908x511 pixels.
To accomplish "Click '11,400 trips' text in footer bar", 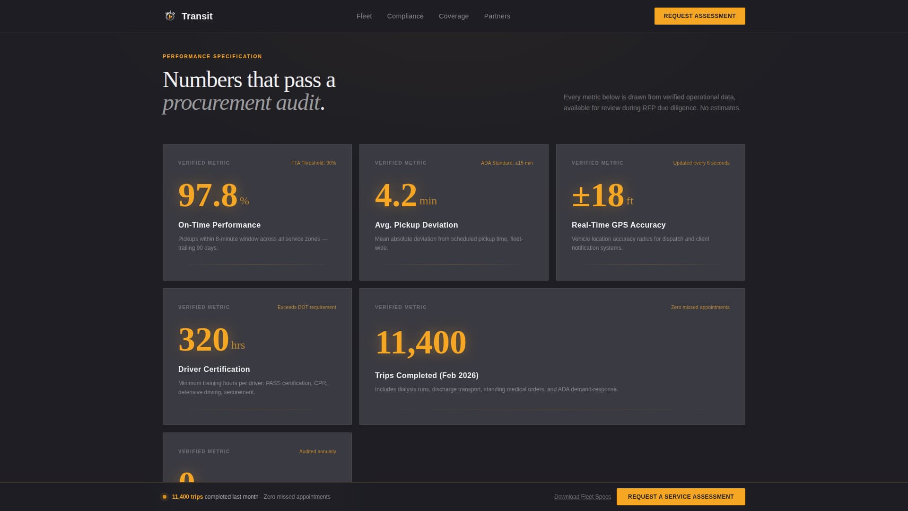I will (x=187, y=497).
